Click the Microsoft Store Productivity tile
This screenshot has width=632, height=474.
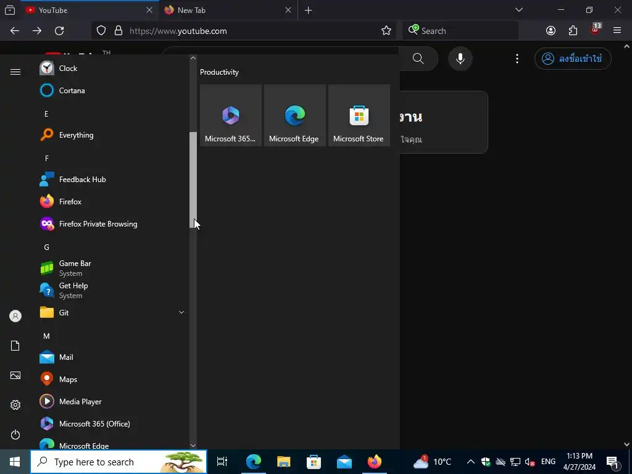click(x=359, y=115)
